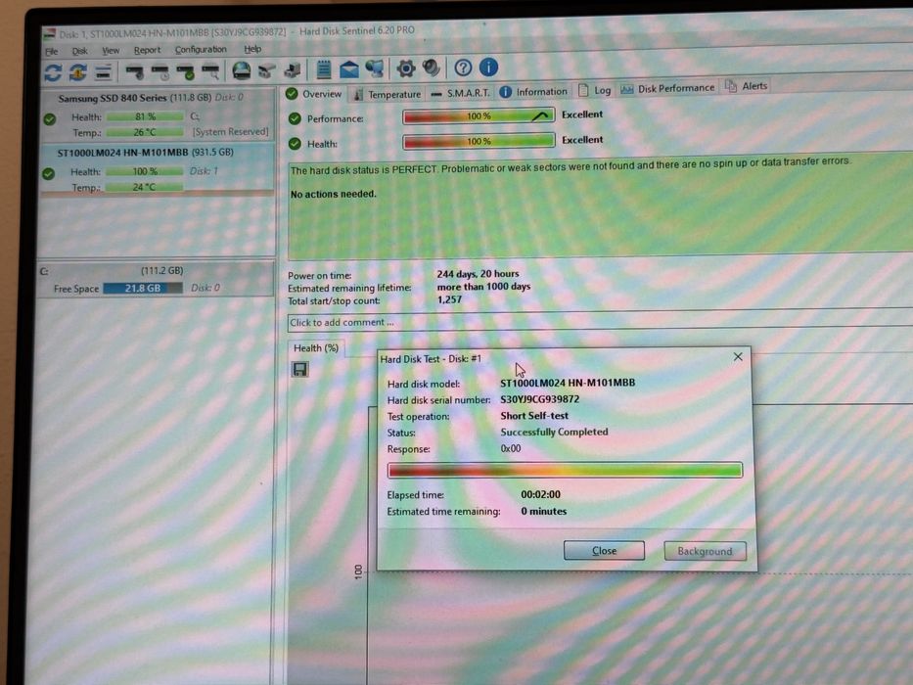This screenshot has height=685, width=913.
Task: Switch to the Disk Performance tab
Action: (667, 88)
